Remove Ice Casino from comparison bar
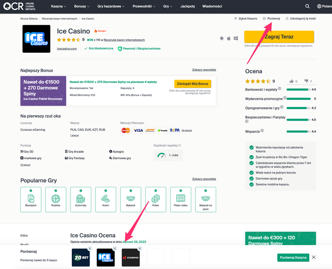 click(x=115, y=249)
